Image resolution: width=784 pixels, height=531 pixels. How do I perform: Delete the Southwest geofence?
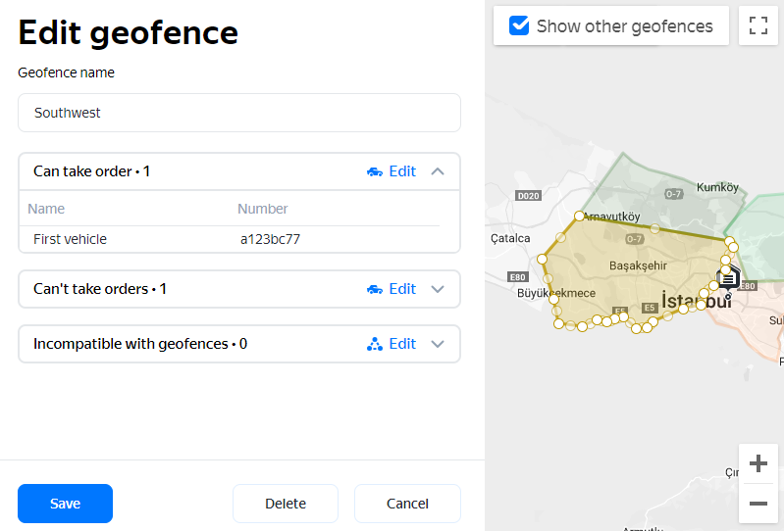[286, 504]
